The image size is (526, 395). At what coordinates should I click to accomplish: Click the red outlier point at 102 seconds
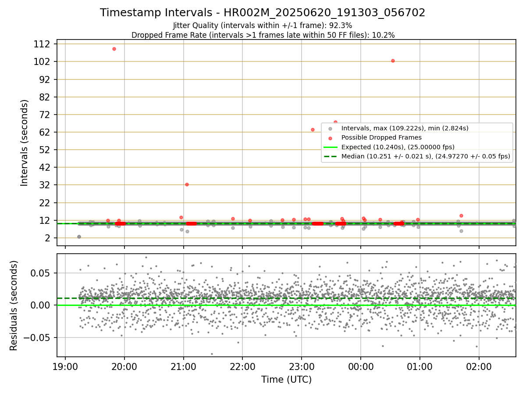click(393, 61)
